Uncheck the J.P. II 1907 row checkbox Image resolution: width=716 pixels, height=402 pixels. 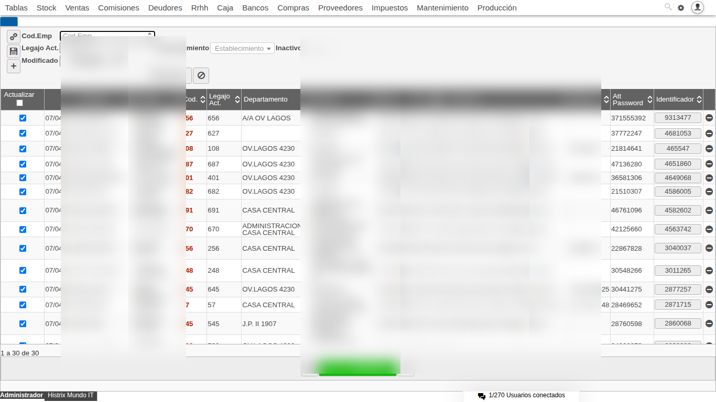pos(23,323)
